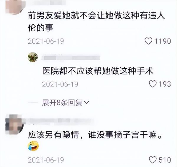Screen dimensions: 177x167
Task: Open the blurred avatar of the third commenter
Action: click(x=15, y=124)
